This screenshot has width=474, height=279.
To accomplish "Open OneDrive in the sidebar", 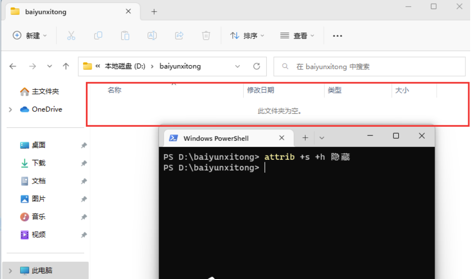I will pos(41,109).
